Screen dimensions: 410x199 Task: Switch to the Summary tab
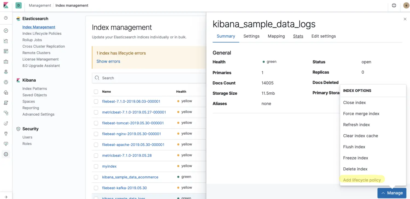[x=226, y=36]
